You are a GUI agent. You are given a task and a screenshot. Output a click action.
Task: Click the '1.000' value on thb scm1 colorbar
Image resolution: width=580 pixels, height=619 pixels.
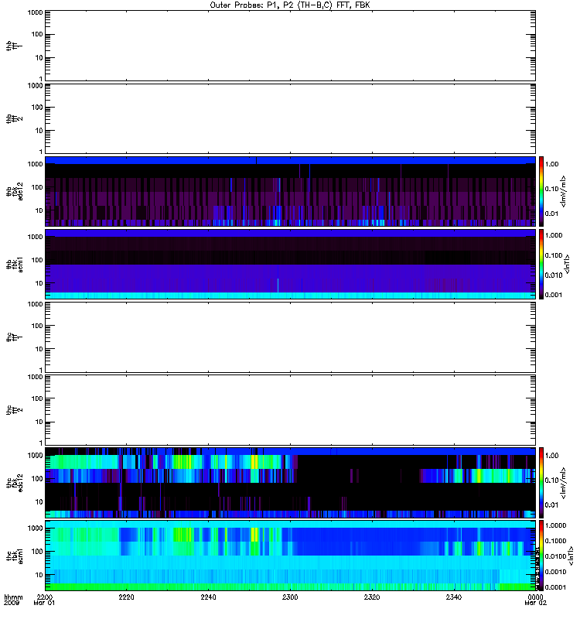pyautogui.click(x=554, y=235)
